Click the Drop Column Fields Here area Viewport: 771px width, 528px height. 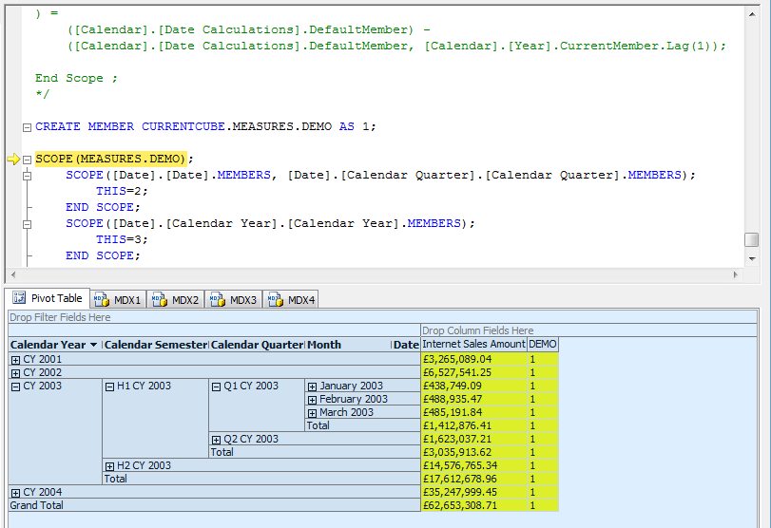point(588,330)
